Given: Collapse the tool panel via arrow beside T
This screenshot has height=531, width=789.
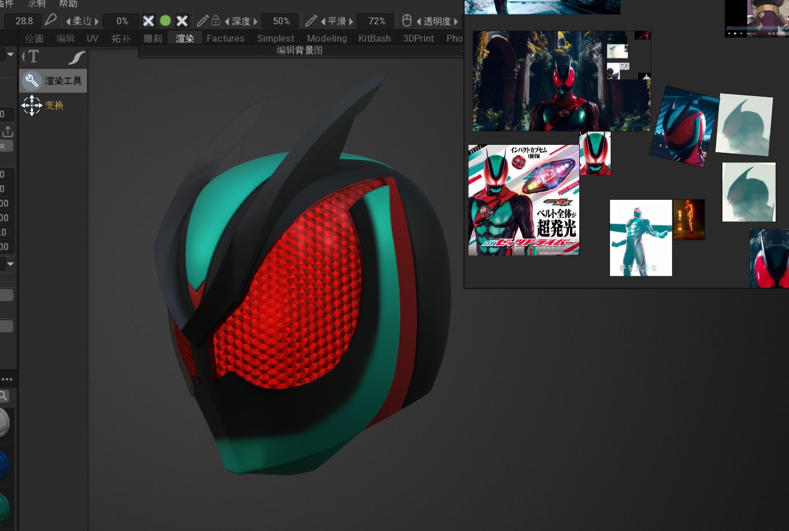Looking at the screenshot, I should pyautogui.click(x=23, y=57).
